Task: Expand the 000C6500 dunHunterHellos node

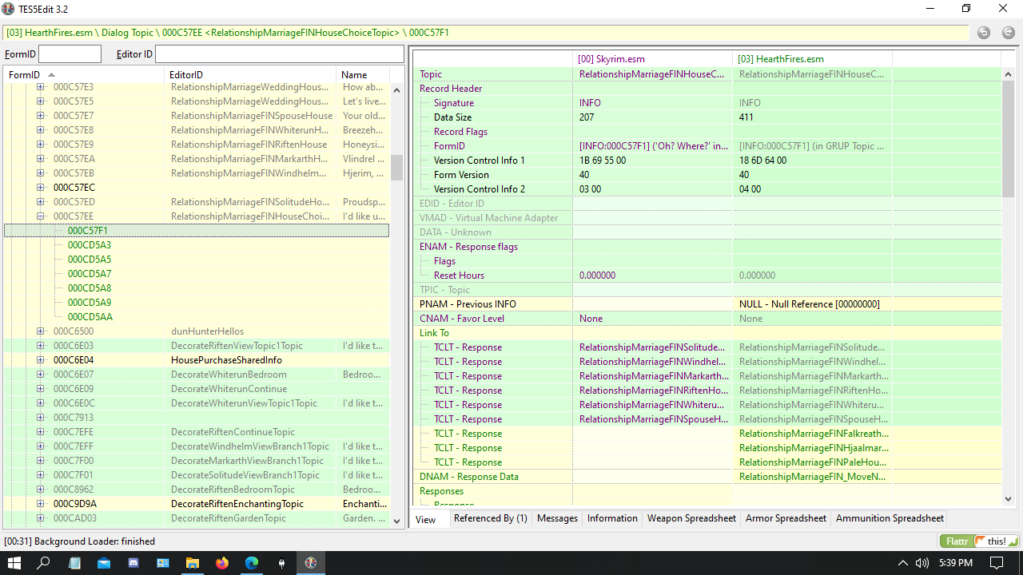Action: [x=40, y=331]
